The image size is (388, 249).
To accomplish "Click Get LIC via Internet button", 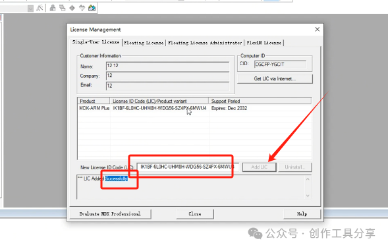I will click(x=275, y=78).
